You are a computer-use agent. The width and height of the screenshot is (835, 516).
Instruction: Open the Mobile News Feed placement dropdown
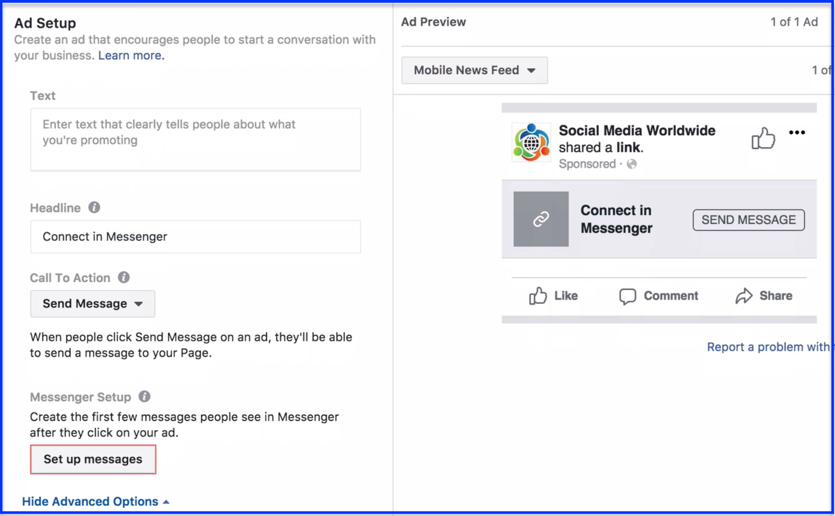coord(475,70)
